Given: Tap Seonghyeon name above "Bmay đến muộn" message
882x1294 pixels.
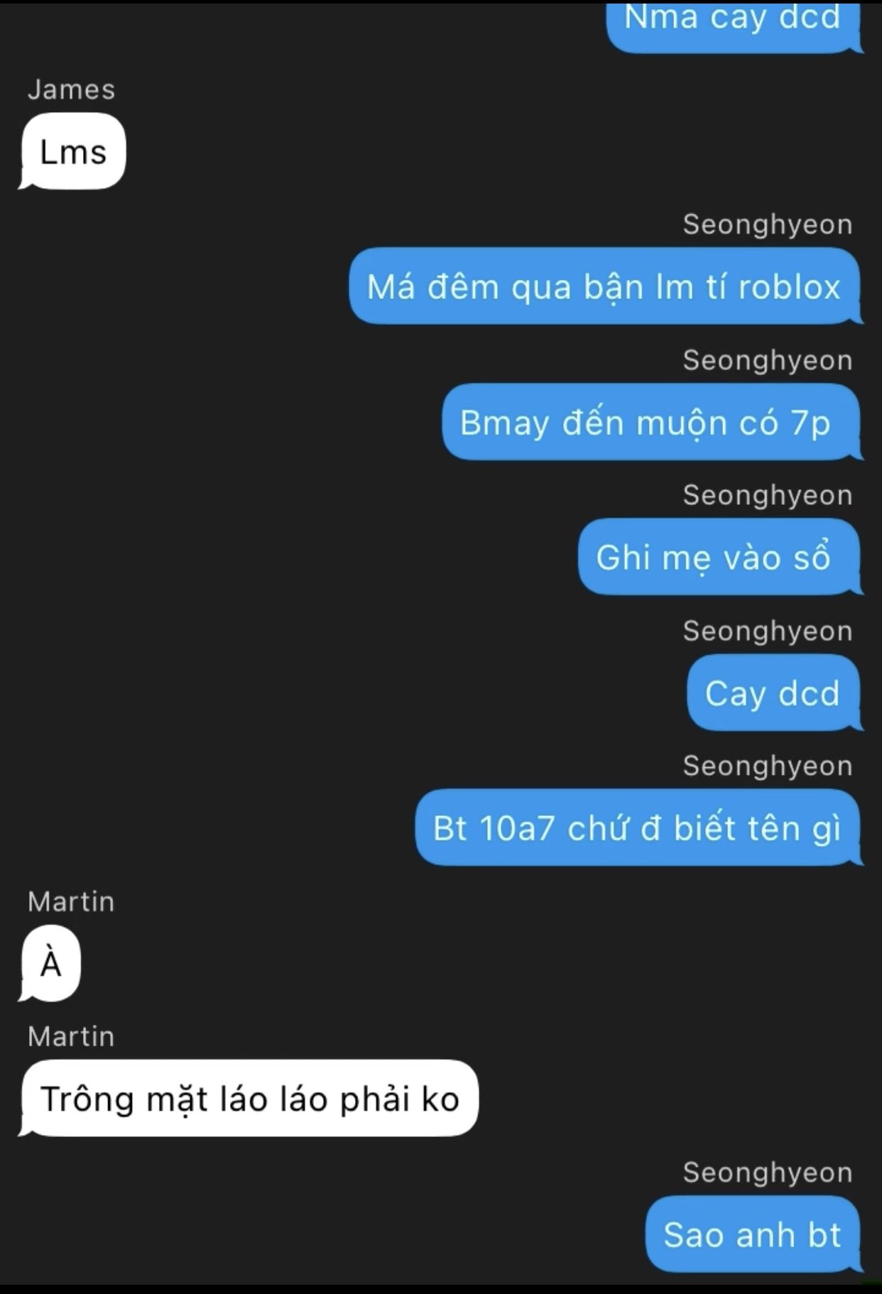Looking at the screenshot, I should click(x=768, y=360).
